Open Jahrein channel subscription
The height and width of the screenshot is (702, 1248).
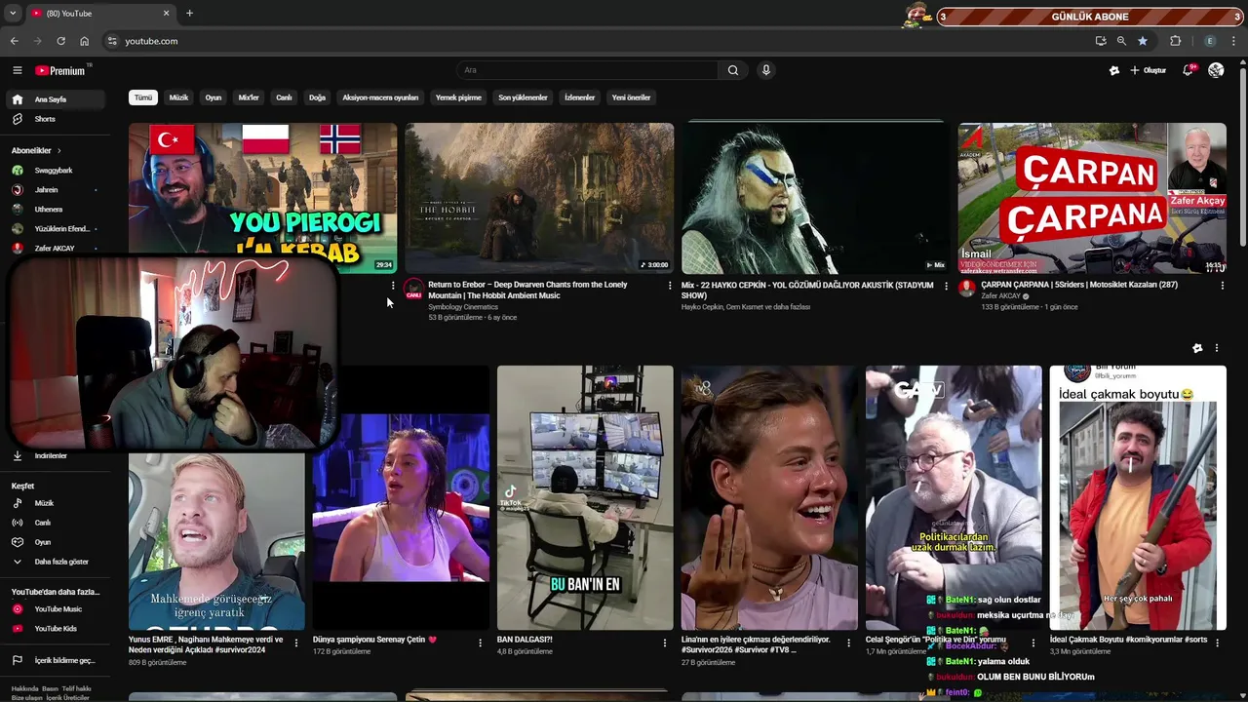[x=57, y=190]
